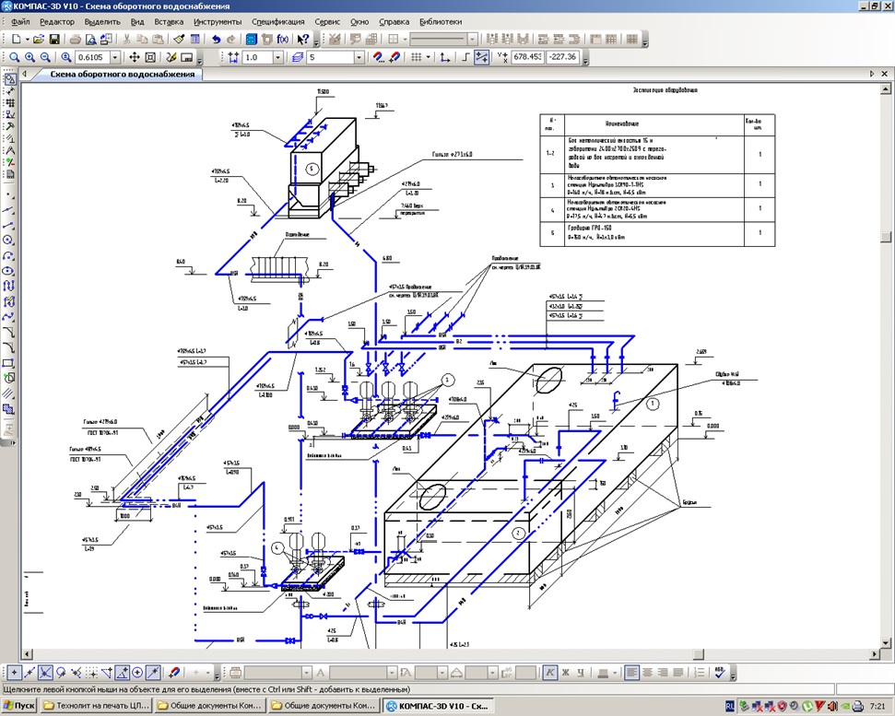
Task: Open the f(x) variables panel
Action: pyautogui.click(x=283, y=40)
